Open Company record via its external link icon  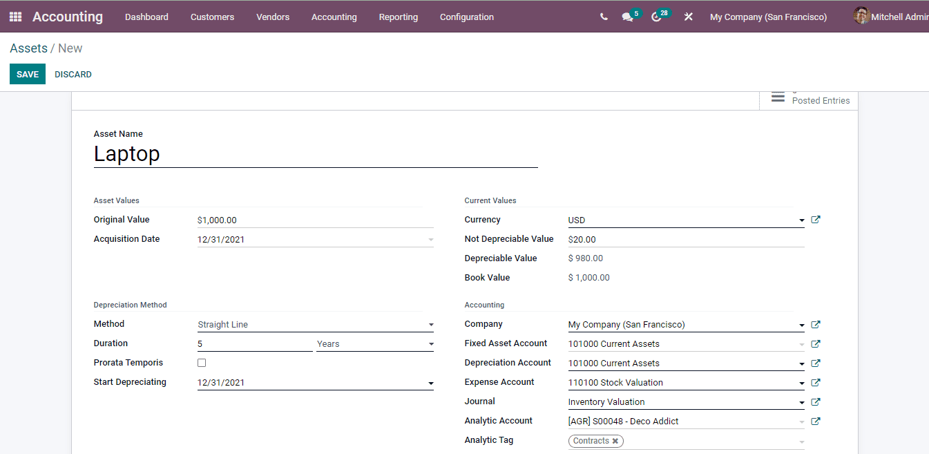pos(815,324)
